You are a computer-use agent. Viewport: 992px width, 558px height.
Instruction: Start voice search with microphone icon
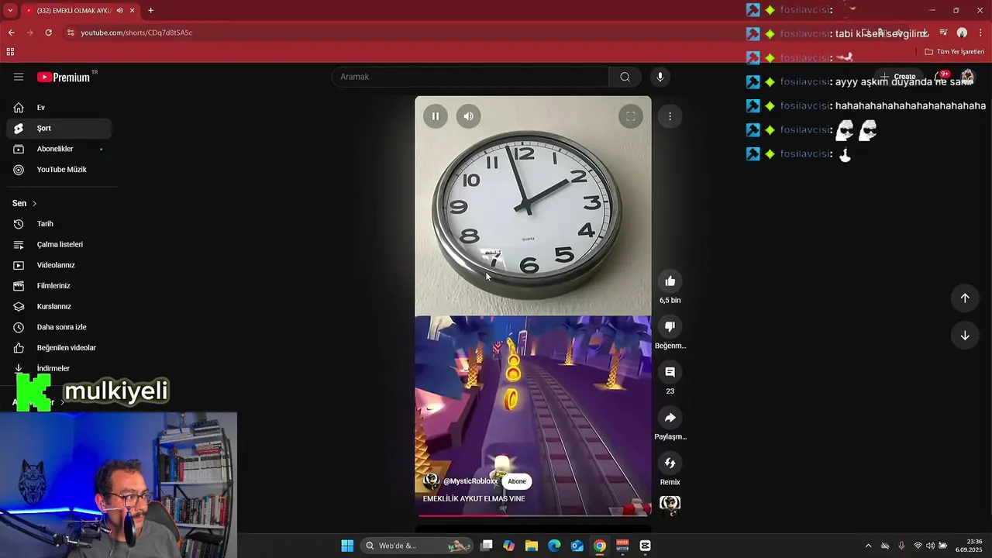[660, 77]
